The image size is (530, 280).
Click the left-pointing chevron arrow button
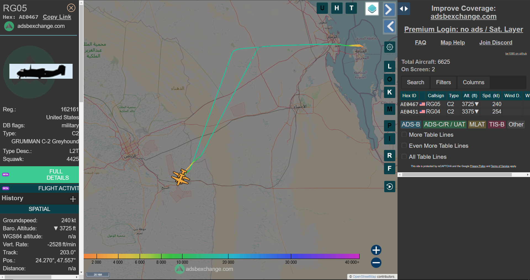click(389, 27)
